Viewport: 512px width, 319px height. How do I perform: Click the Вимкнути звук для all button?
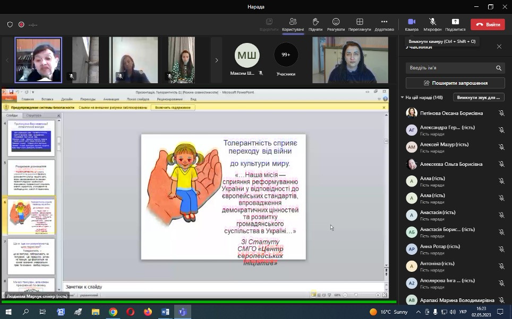tap(478, 98)
